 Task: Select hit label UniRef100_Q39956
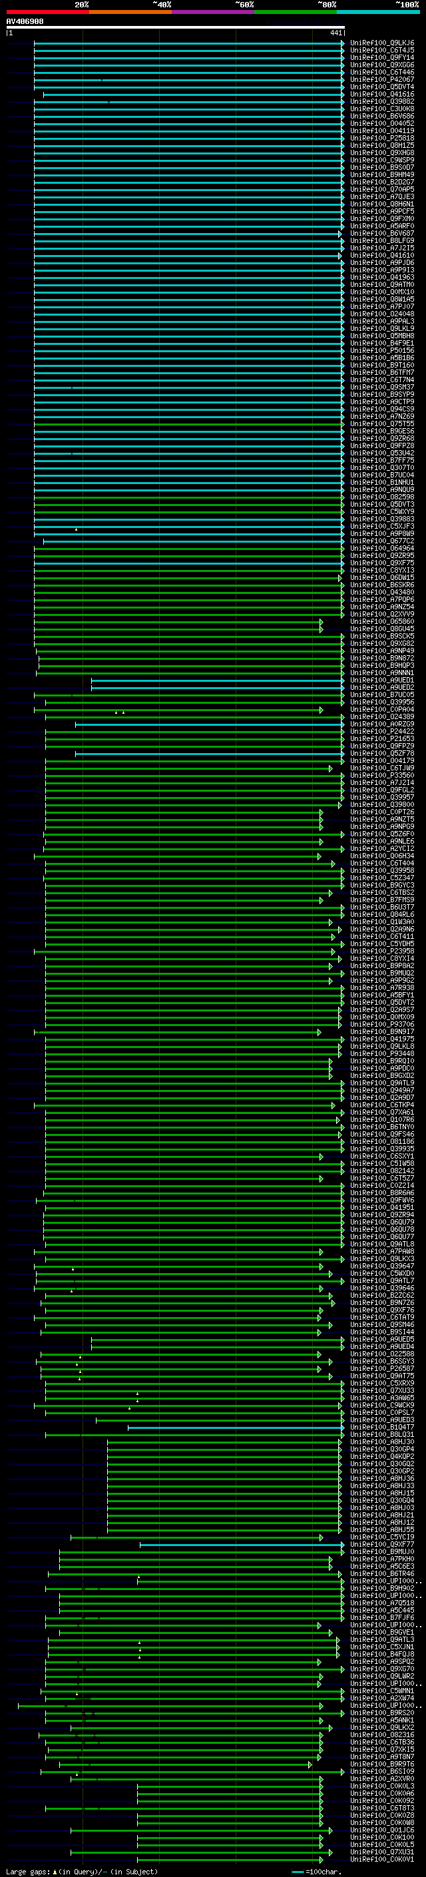pyautogui.click(x=382, y=702)
